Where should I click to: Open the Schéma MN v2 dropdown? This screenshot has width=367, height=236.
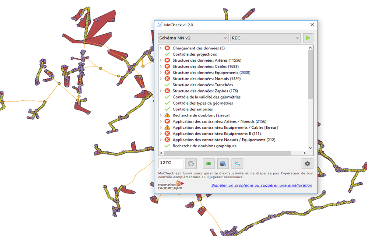(193, 38)
